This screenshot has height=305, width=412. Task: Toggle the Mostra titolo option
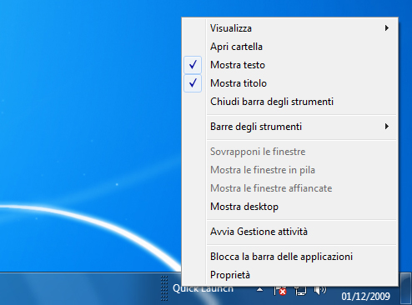(x=289, y=83)
